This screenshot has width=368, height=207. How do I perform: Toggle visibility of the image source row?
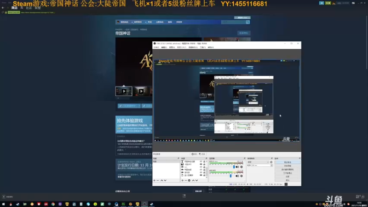tap(201, 164)
